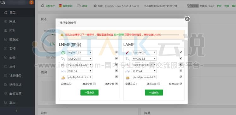
Task: Uncheck LNMP PHP 5.4 checkbox
Action: [x=116, y=71]
